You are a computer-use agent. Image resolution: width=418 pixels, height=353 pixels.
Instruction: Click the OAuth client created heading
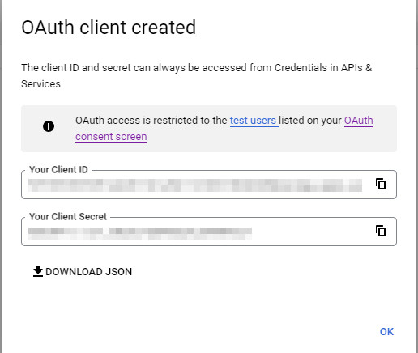109,28
